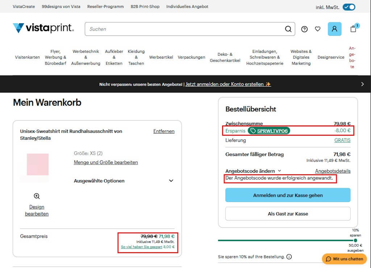Click the zoom magnifier under product image
371x268 pixels.
tap(37, 196)
